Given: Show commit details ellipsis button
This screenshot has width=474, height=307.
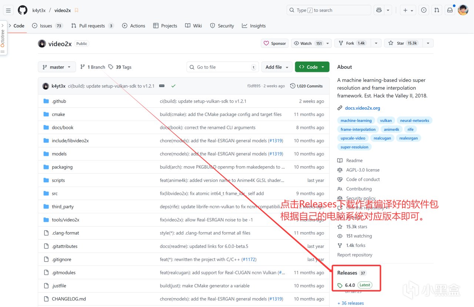Looking at the screenshot, I should click(162, 86).
